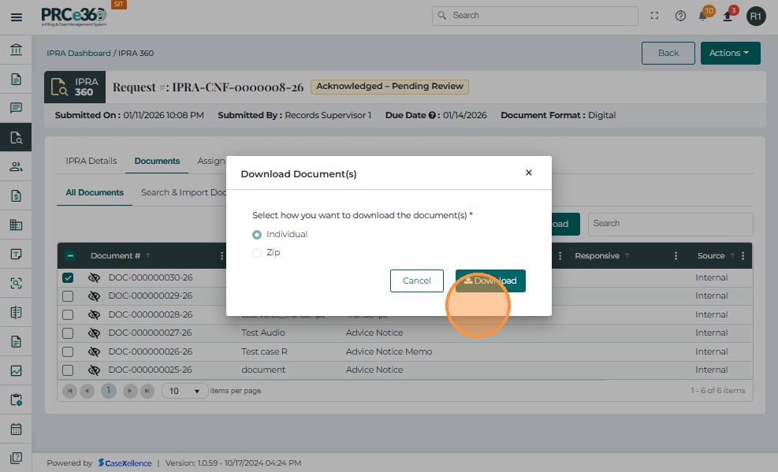Open the Document # column options menu

coord(221,256)
